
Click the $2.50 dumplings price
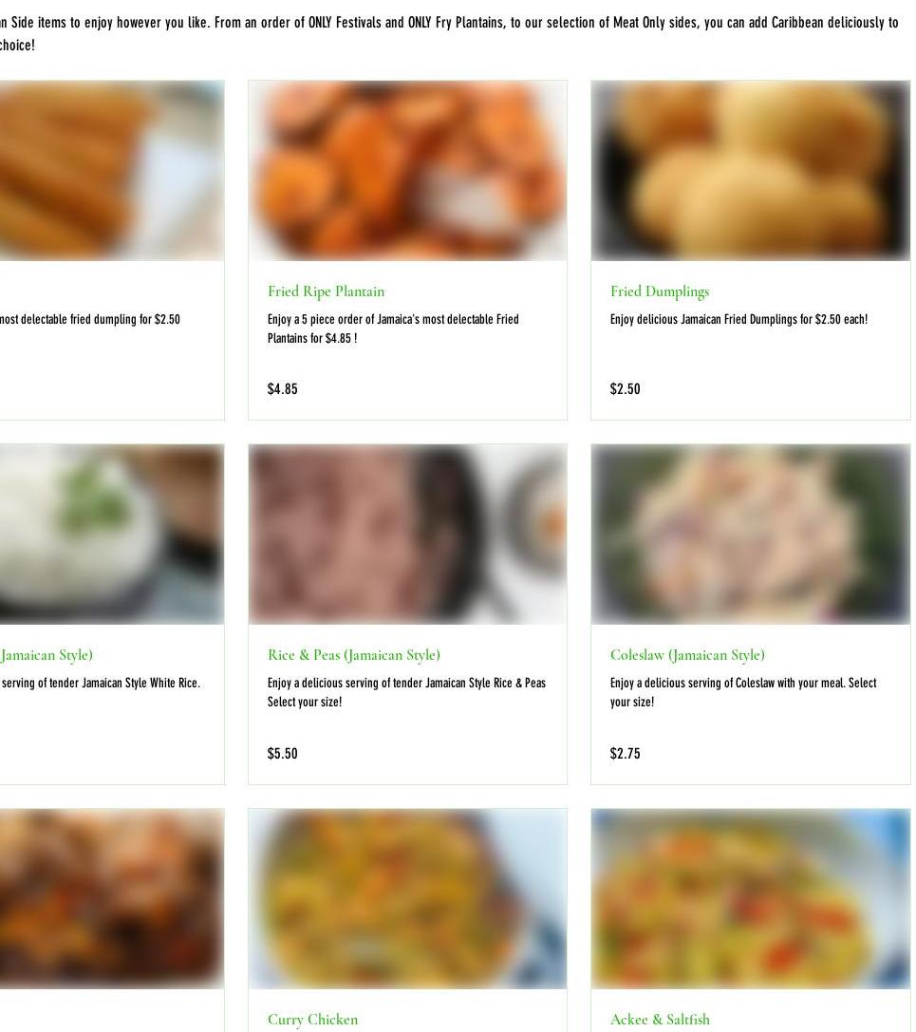pos(625,389)
